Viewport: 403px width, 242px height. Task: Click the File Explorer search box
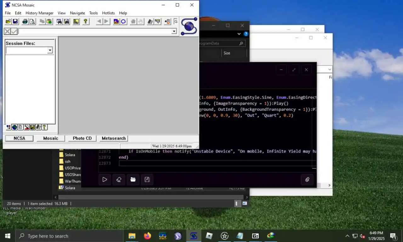[x=222, y=43]
